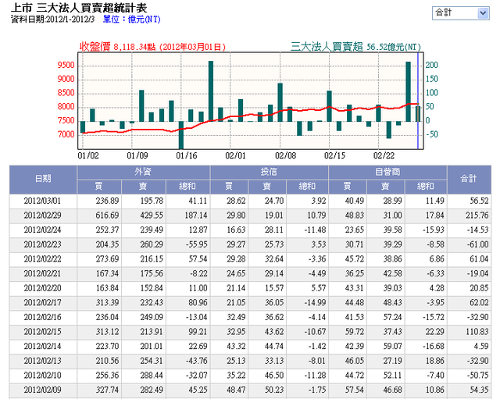Click the 自營商 group header

[387, 172]
